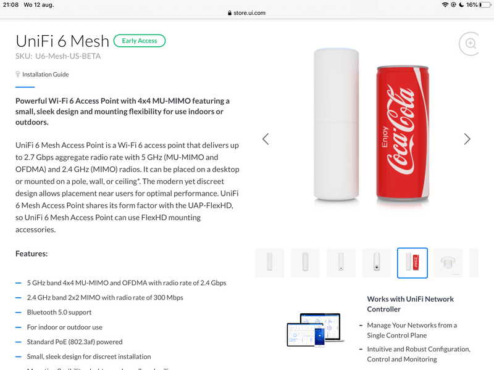Tap the Do Not Disturb moon icon

tap(461, 5)
